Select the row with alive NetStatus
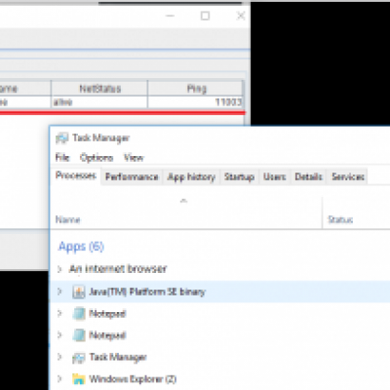This screenshot has height=390, width=390. [x=122, y=102]
